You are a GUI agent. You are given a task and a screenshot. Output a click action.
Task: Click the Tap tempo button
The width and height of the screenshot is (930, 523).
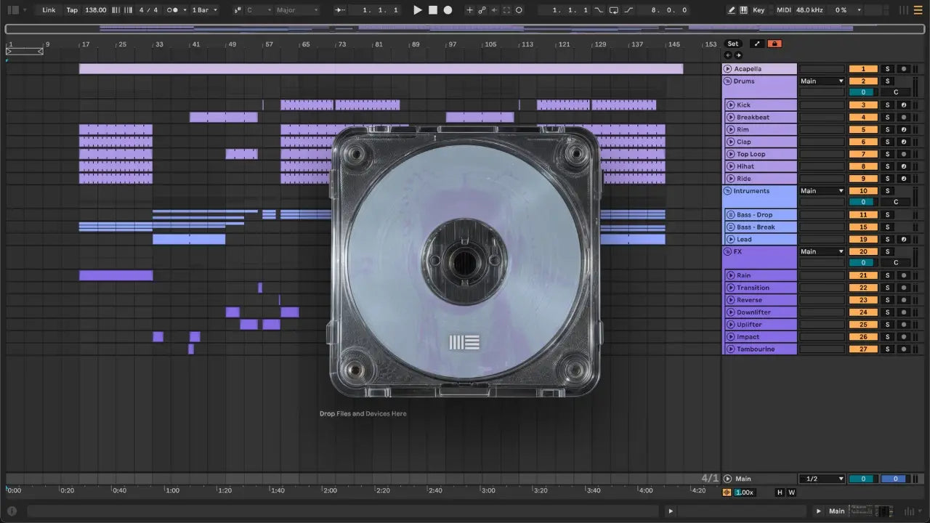tap(72, 10)
